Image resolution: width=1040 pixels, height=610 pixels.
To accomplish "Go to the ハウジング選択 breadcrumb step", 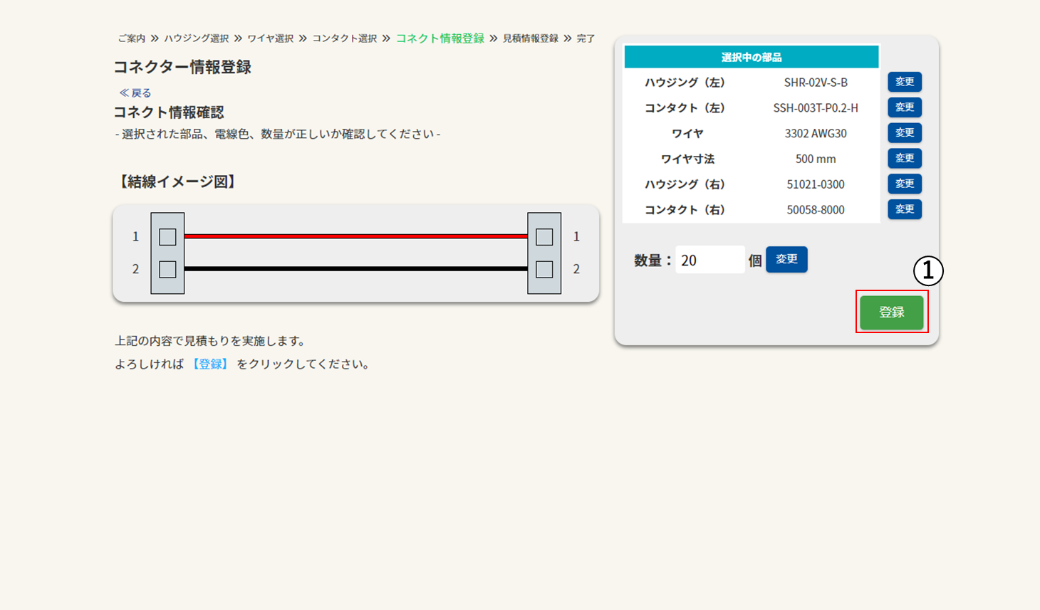I will click(197, 38).
